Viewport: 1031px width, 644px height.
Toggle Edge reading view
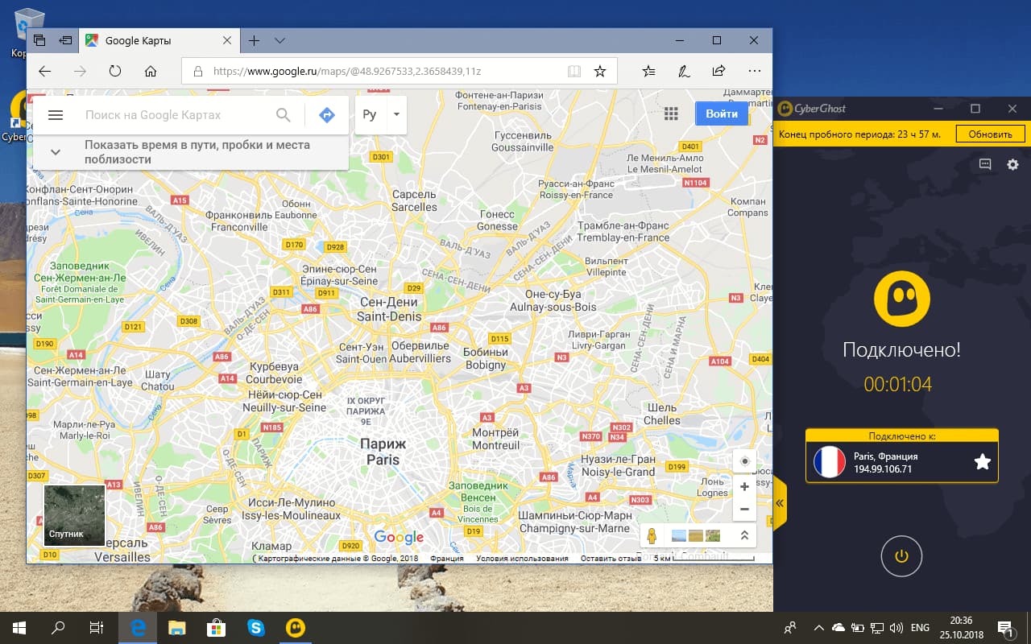(x=573, y=71)
